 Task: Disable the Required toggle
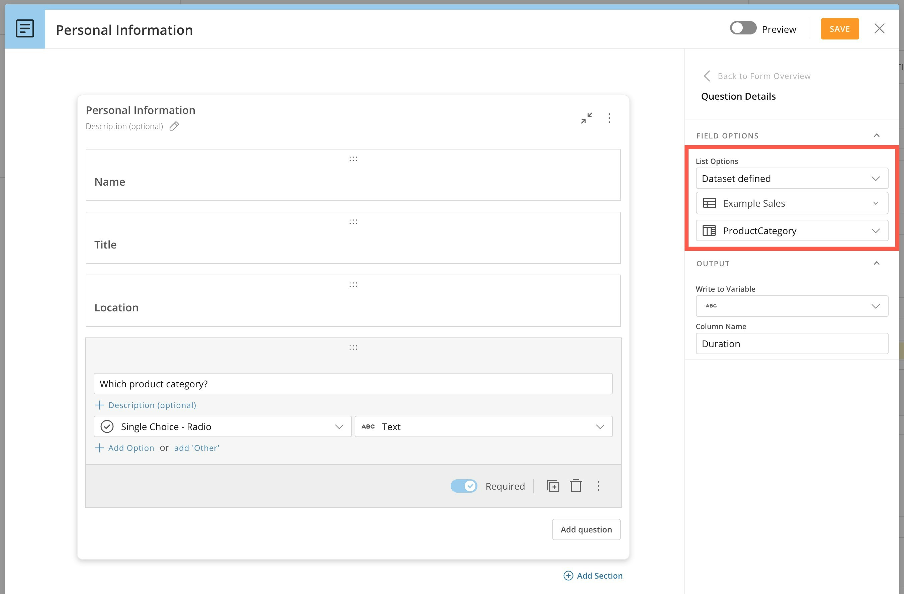(464, 486)
